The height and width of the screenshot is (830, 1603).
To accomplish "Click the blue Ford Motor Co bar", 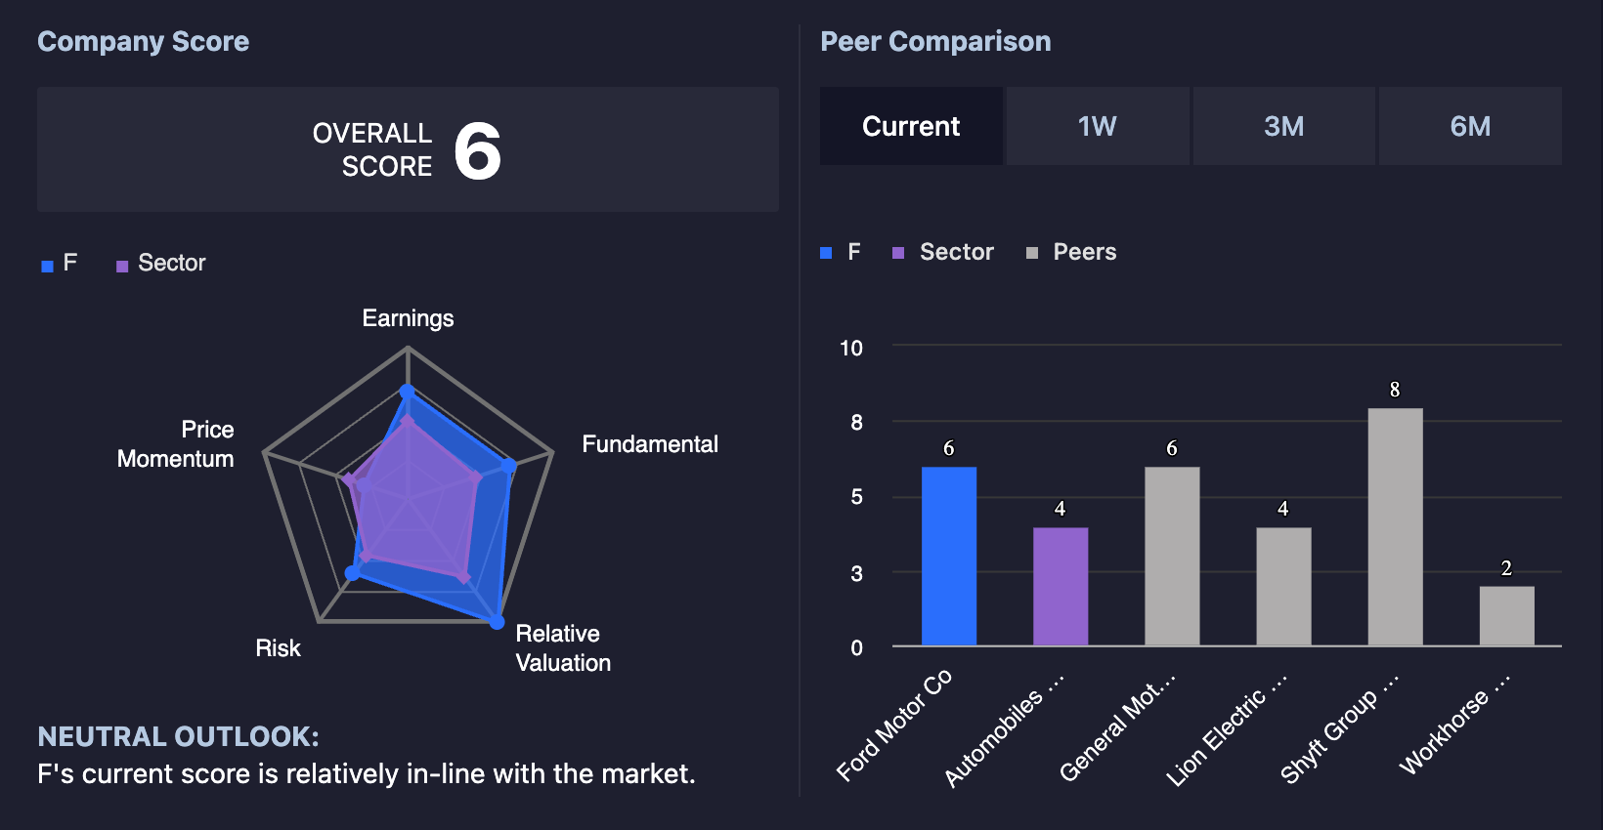I will [x=948, y=557].
